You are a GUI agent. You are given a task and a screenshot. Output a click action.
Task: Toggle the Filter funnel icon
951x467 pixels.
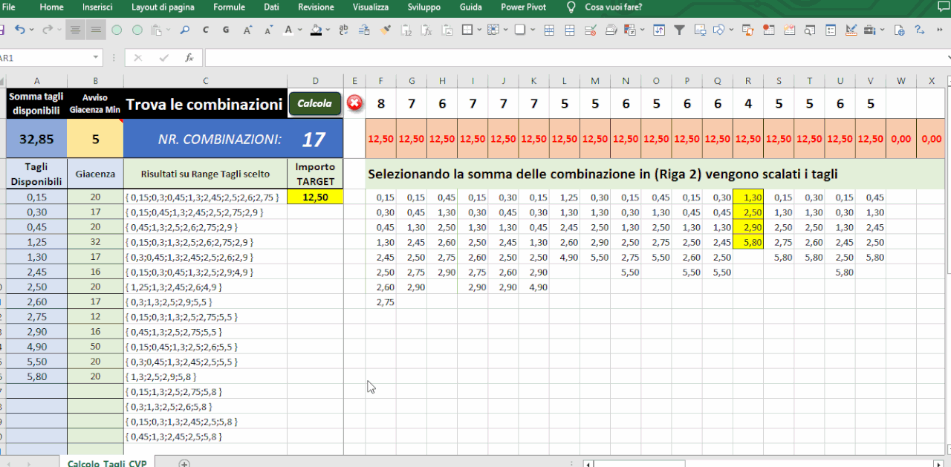(x=679, y=30)
